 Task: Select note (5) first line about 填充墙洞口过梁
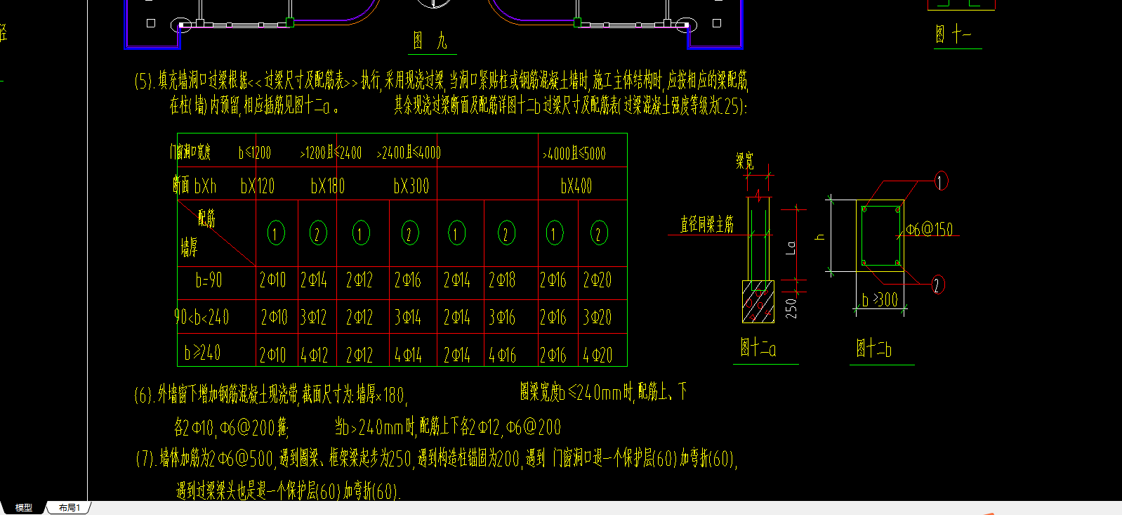(442, 80)
